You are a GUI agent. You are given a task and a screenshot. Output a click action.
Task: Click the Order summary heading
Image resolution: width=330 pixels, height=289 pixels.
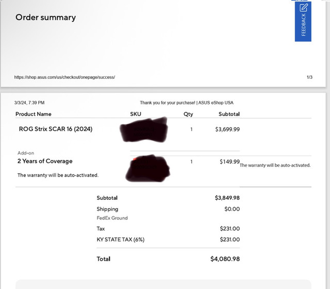(46, 17)
